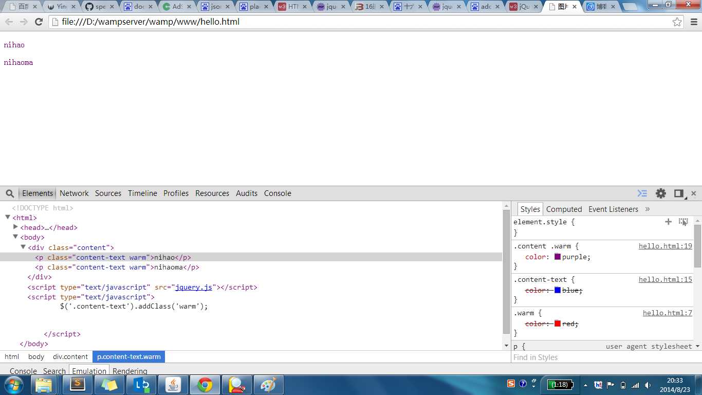Open the Timeline panel
The width and height of the screenshot is (702, 395).
pyautogui.click(x=142, y=193)
